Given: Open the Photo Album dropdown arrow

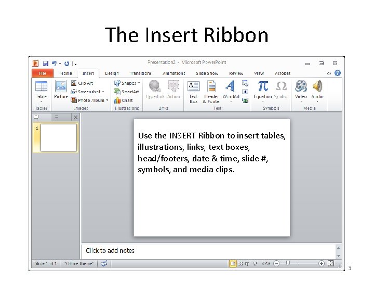Looking at the screenshot, I should (107, 100).
